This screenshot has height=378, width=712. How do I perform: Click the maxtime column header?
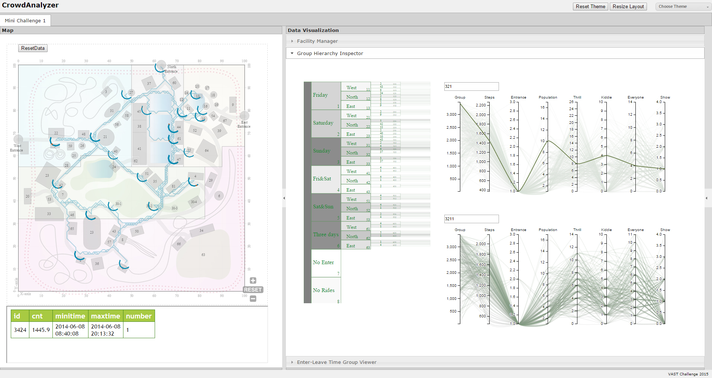coord(106,316)
